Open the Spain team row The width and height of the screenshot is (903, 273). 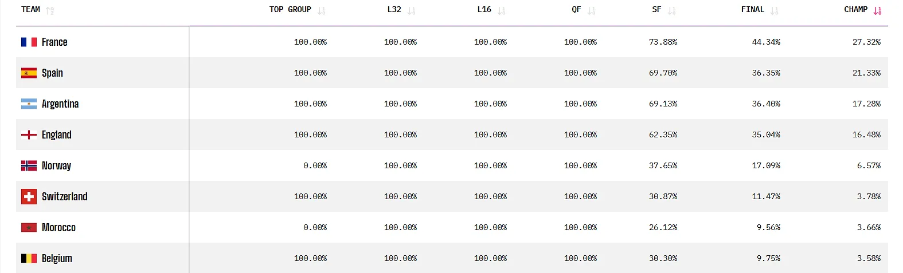[452, 73]
